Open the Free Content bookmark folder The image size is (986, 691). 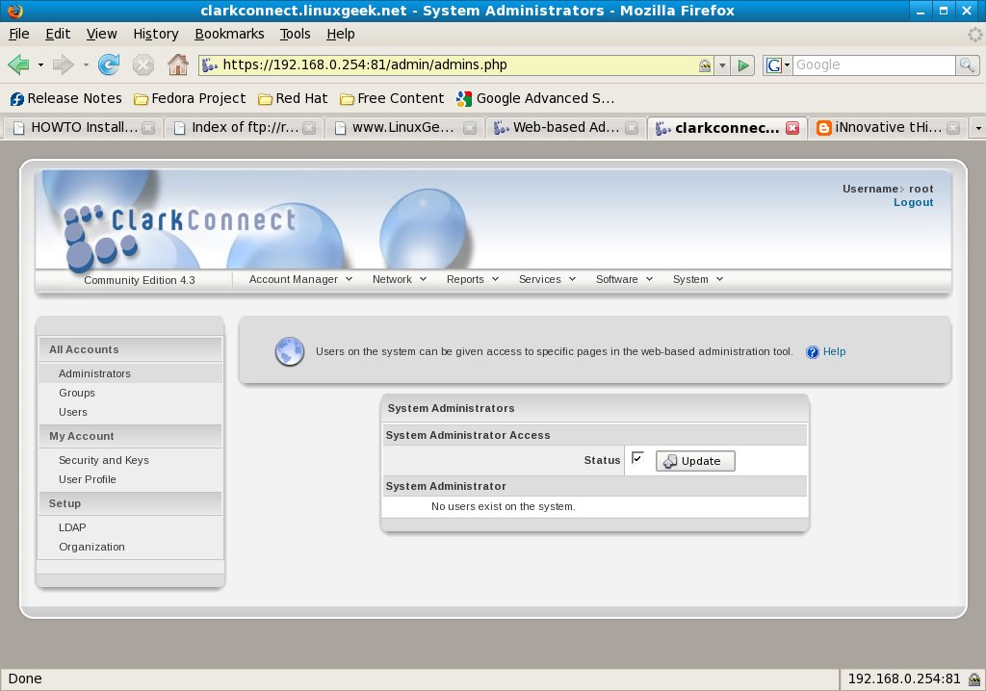392,99
